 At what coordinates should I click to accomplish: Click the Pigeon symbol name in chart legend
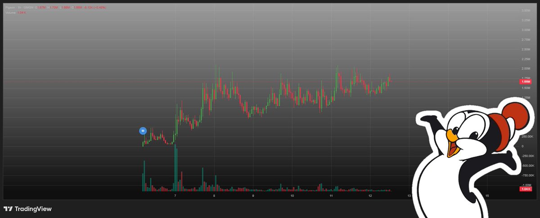point(10,8)
